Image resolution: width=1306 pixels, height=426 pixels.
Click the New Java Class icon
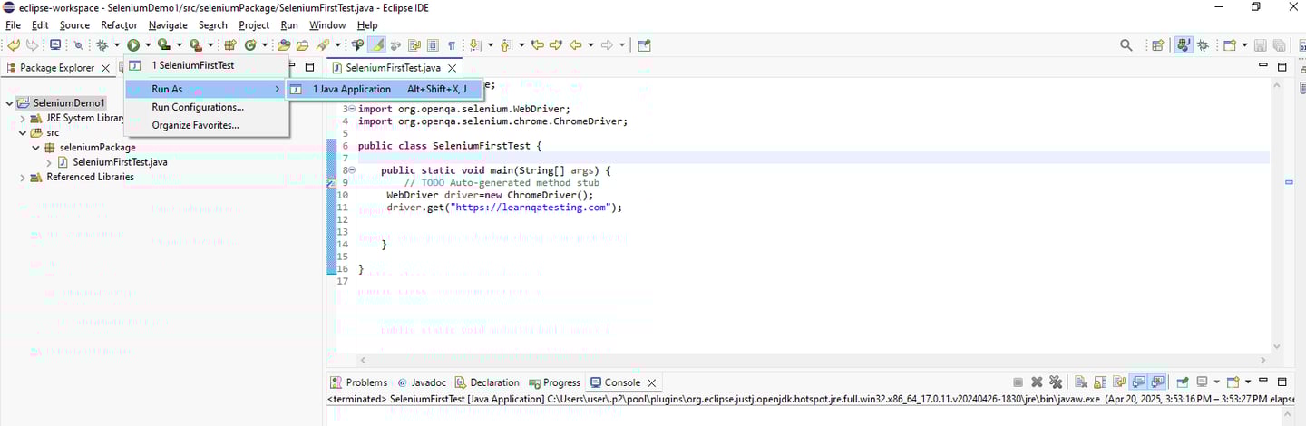250,45
